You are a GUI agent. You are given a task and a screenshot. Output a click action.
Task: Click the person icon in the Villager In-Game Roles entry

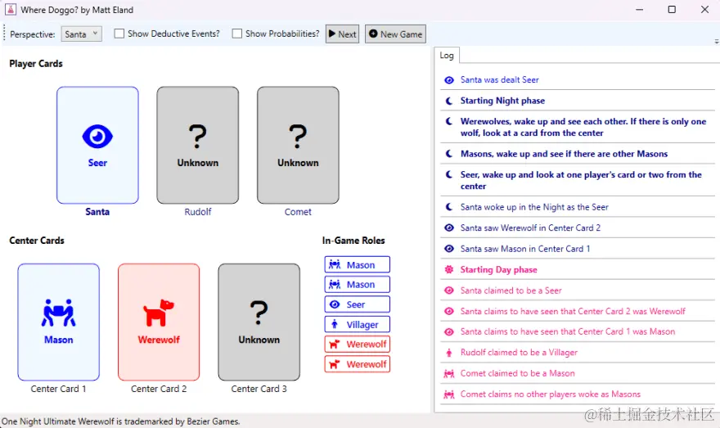335,324
